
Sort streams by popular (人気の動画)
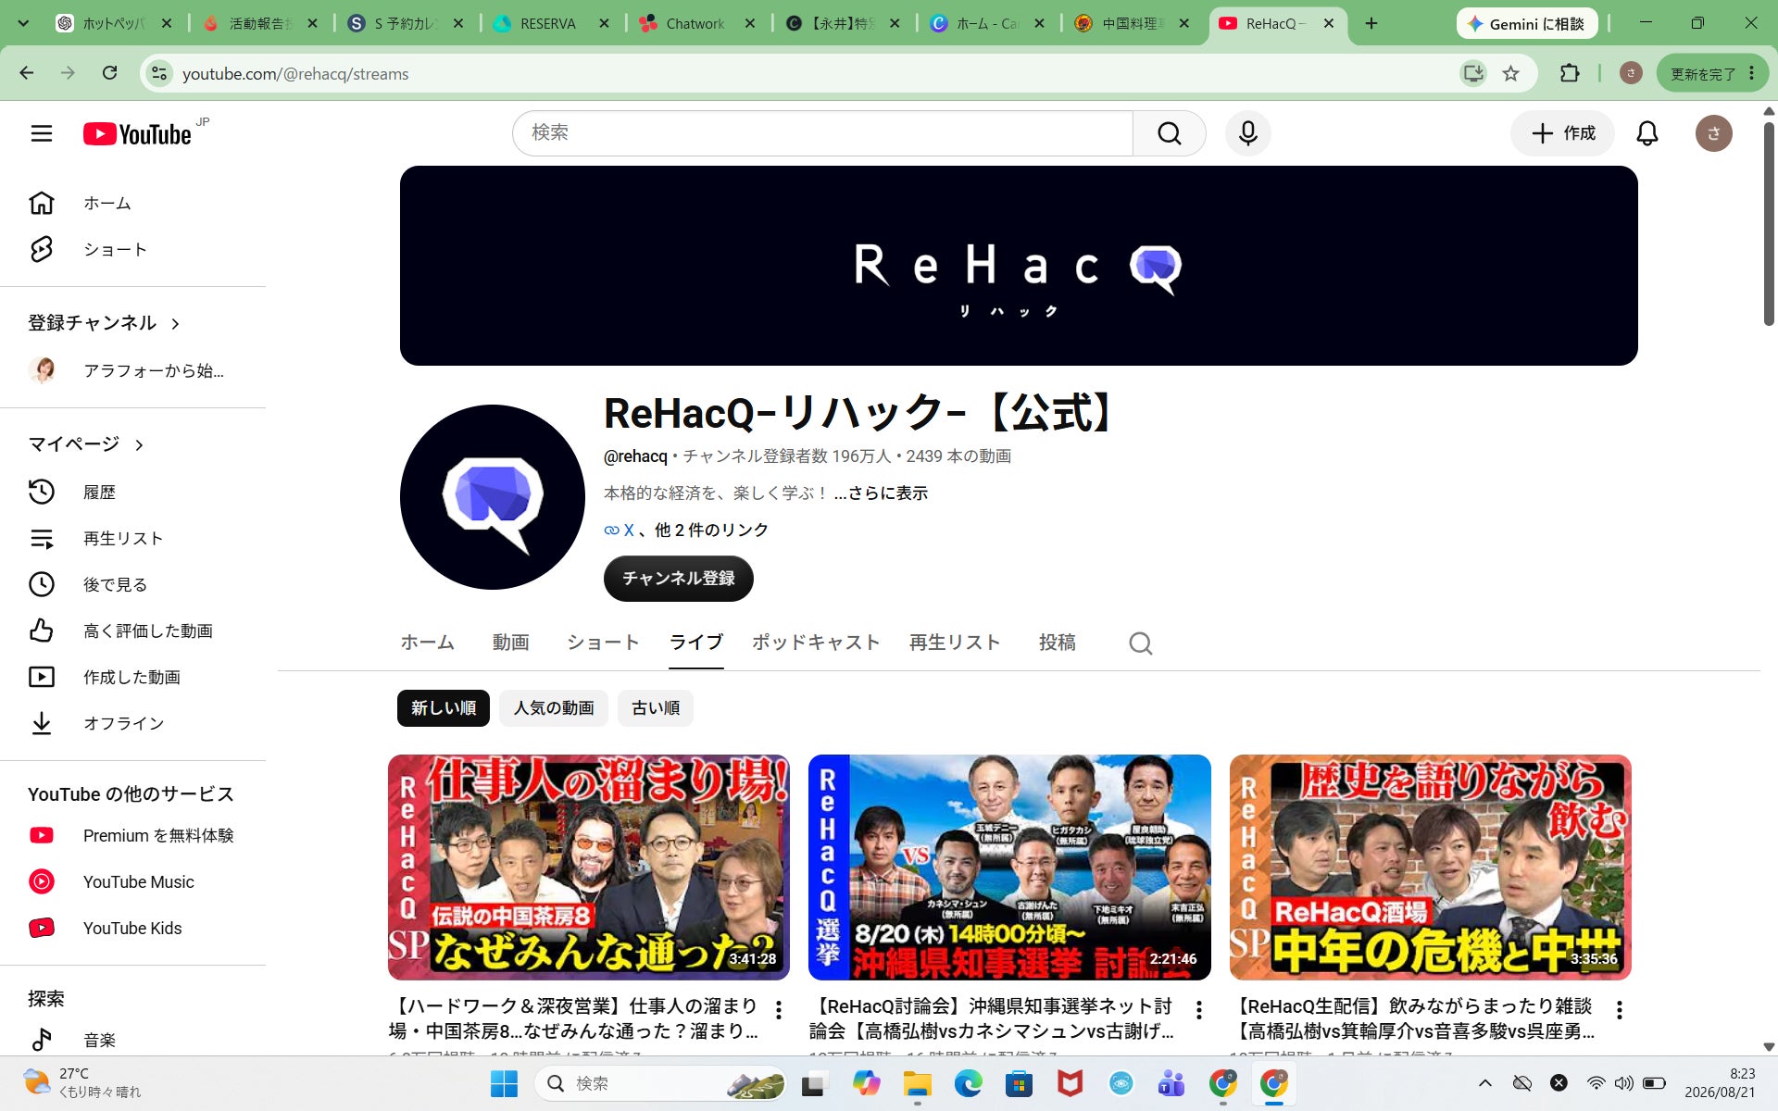554,708
